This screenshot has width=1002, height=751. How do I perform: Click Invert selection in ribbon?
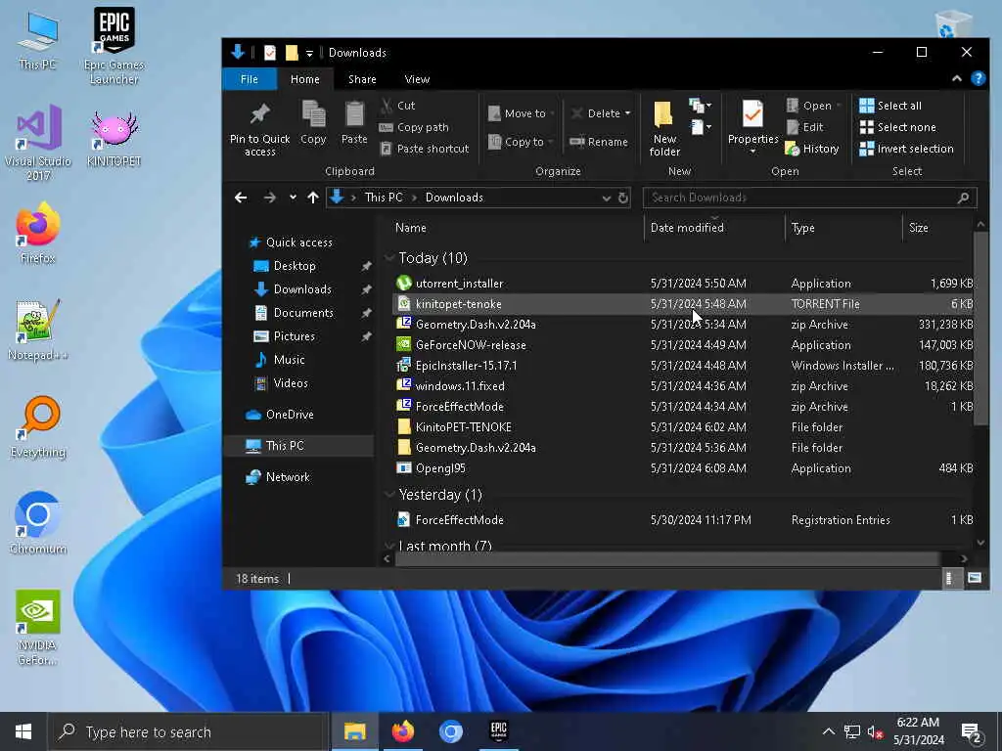[x=906, y=149]
